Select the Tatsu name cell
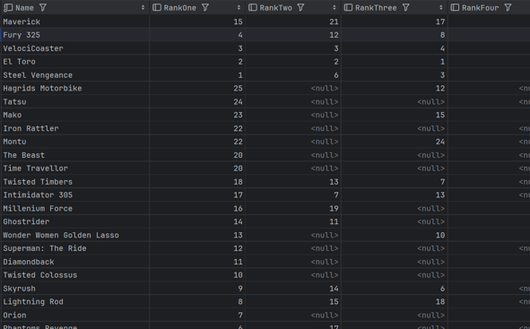 [75, 101]
